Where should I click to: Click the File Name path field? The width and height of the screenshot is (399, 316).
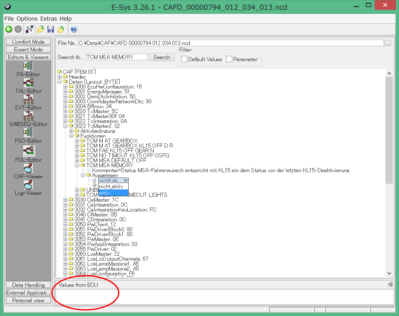(x=231, y=43)
